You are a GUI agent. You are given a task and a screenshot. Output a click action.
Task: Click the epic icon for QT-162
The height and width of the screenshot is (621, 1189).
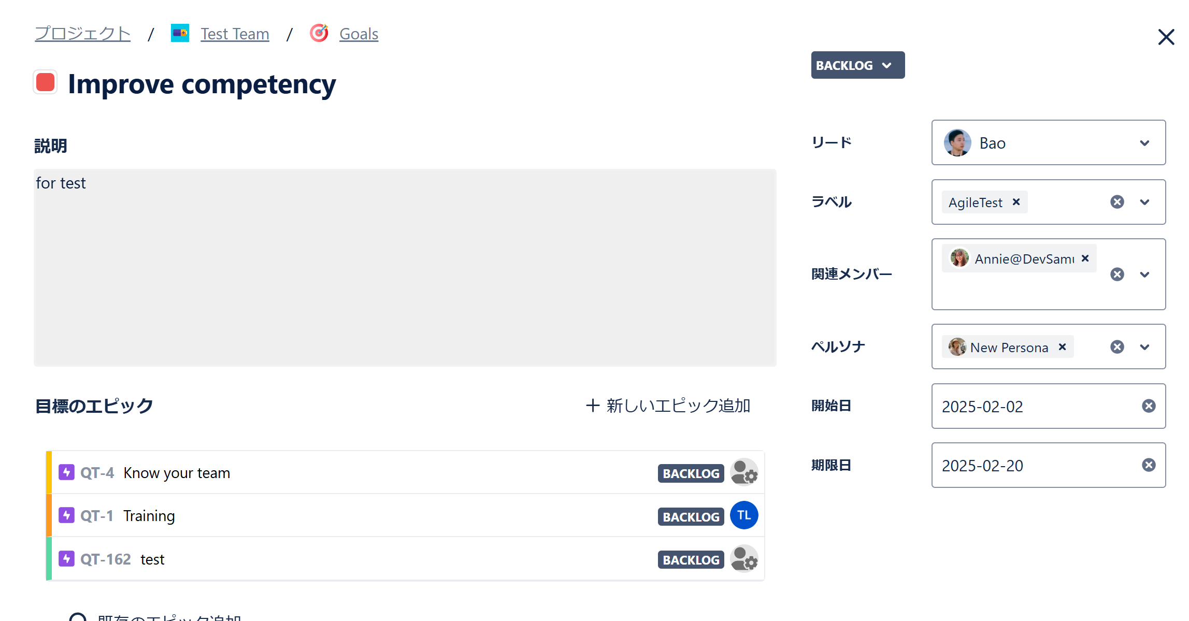[66, 559]
